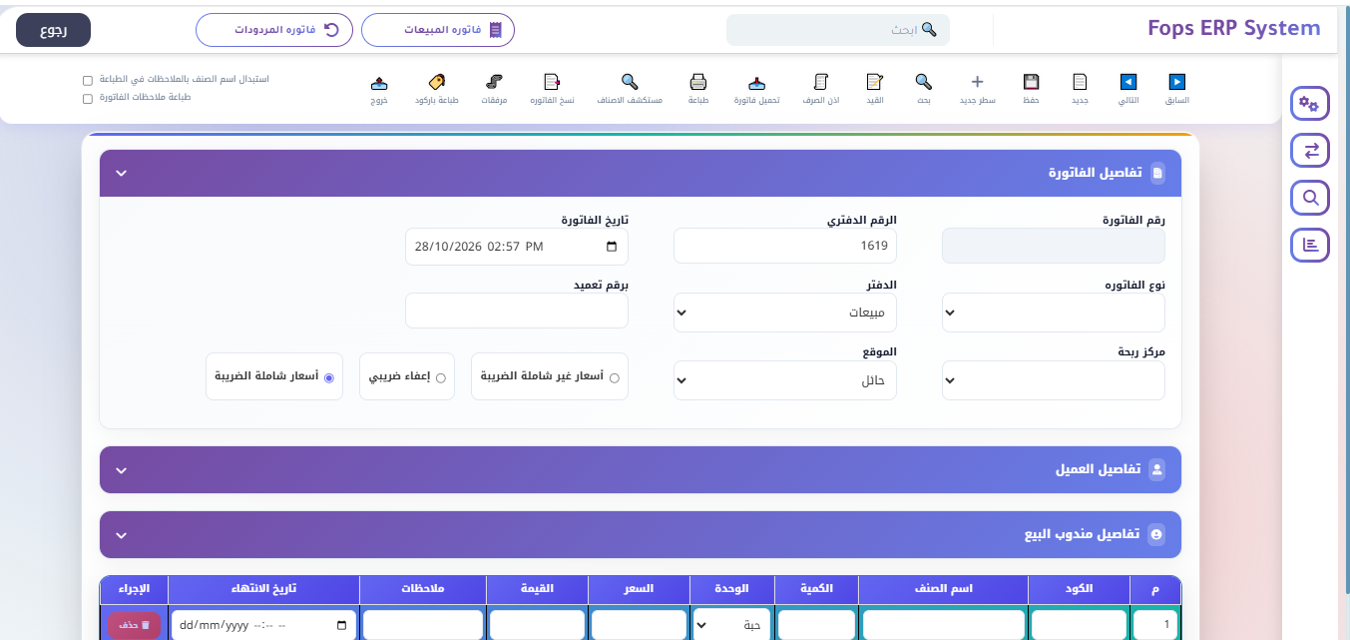
Task: Enable 'طباعة ملاحظات الفاتورة' checkbox
Action: click(x=88, y=98)
